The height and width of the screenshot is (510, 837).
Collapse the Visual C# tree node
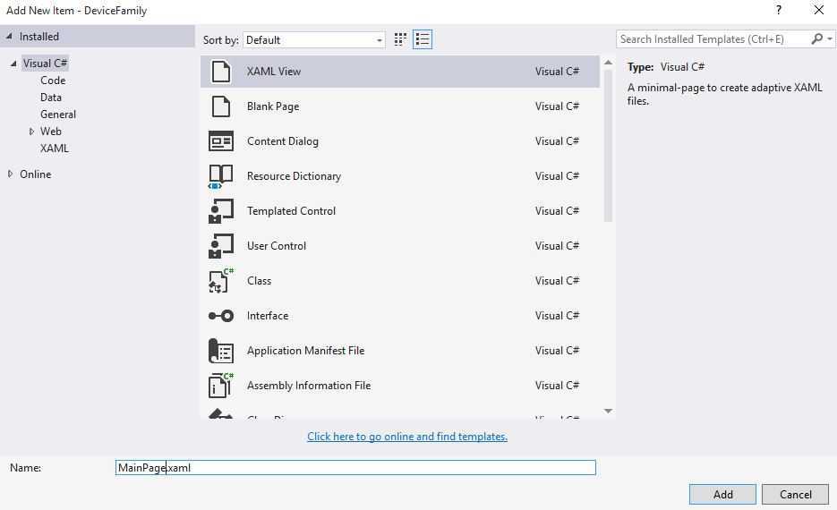[x=13, y=64]
